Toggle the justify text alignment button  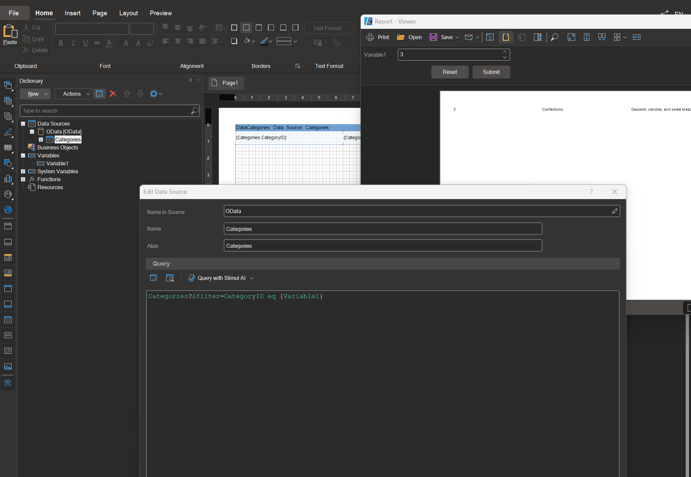click(202, 41)
